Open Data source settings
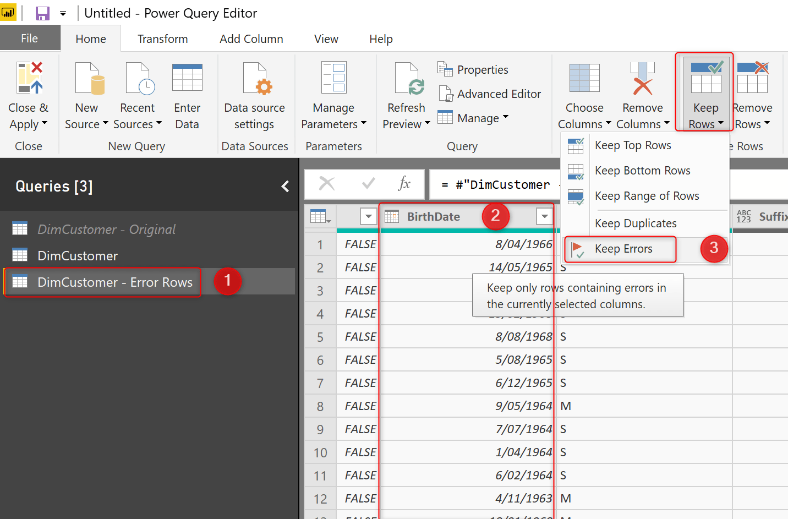The height and width of the screenshot is (519, 788). (x=254, y=78)
